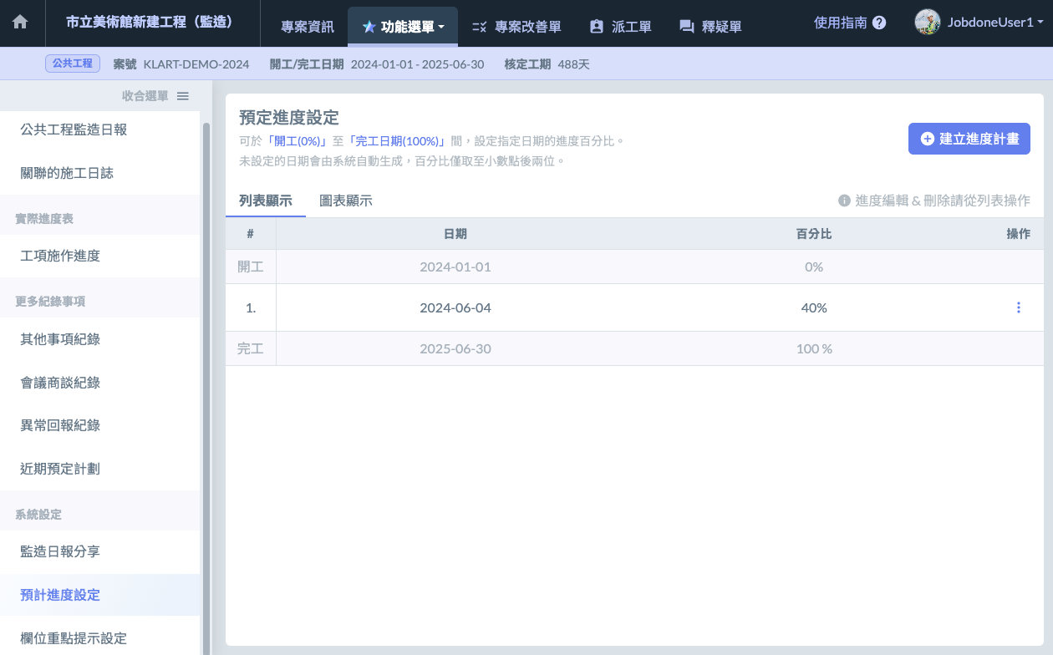This screenshot has width=1053, height=655.
Task: Click the 開工 row label
Action: pos(251,267)
